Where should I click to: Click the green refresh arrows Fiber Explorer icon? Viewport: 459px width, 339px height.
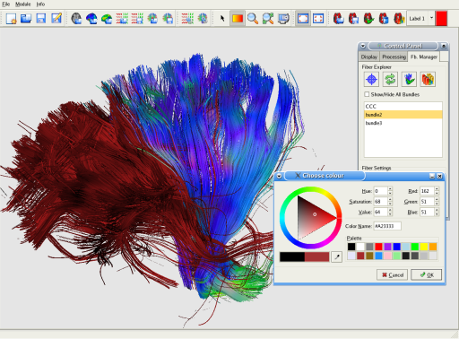point(390,80)
